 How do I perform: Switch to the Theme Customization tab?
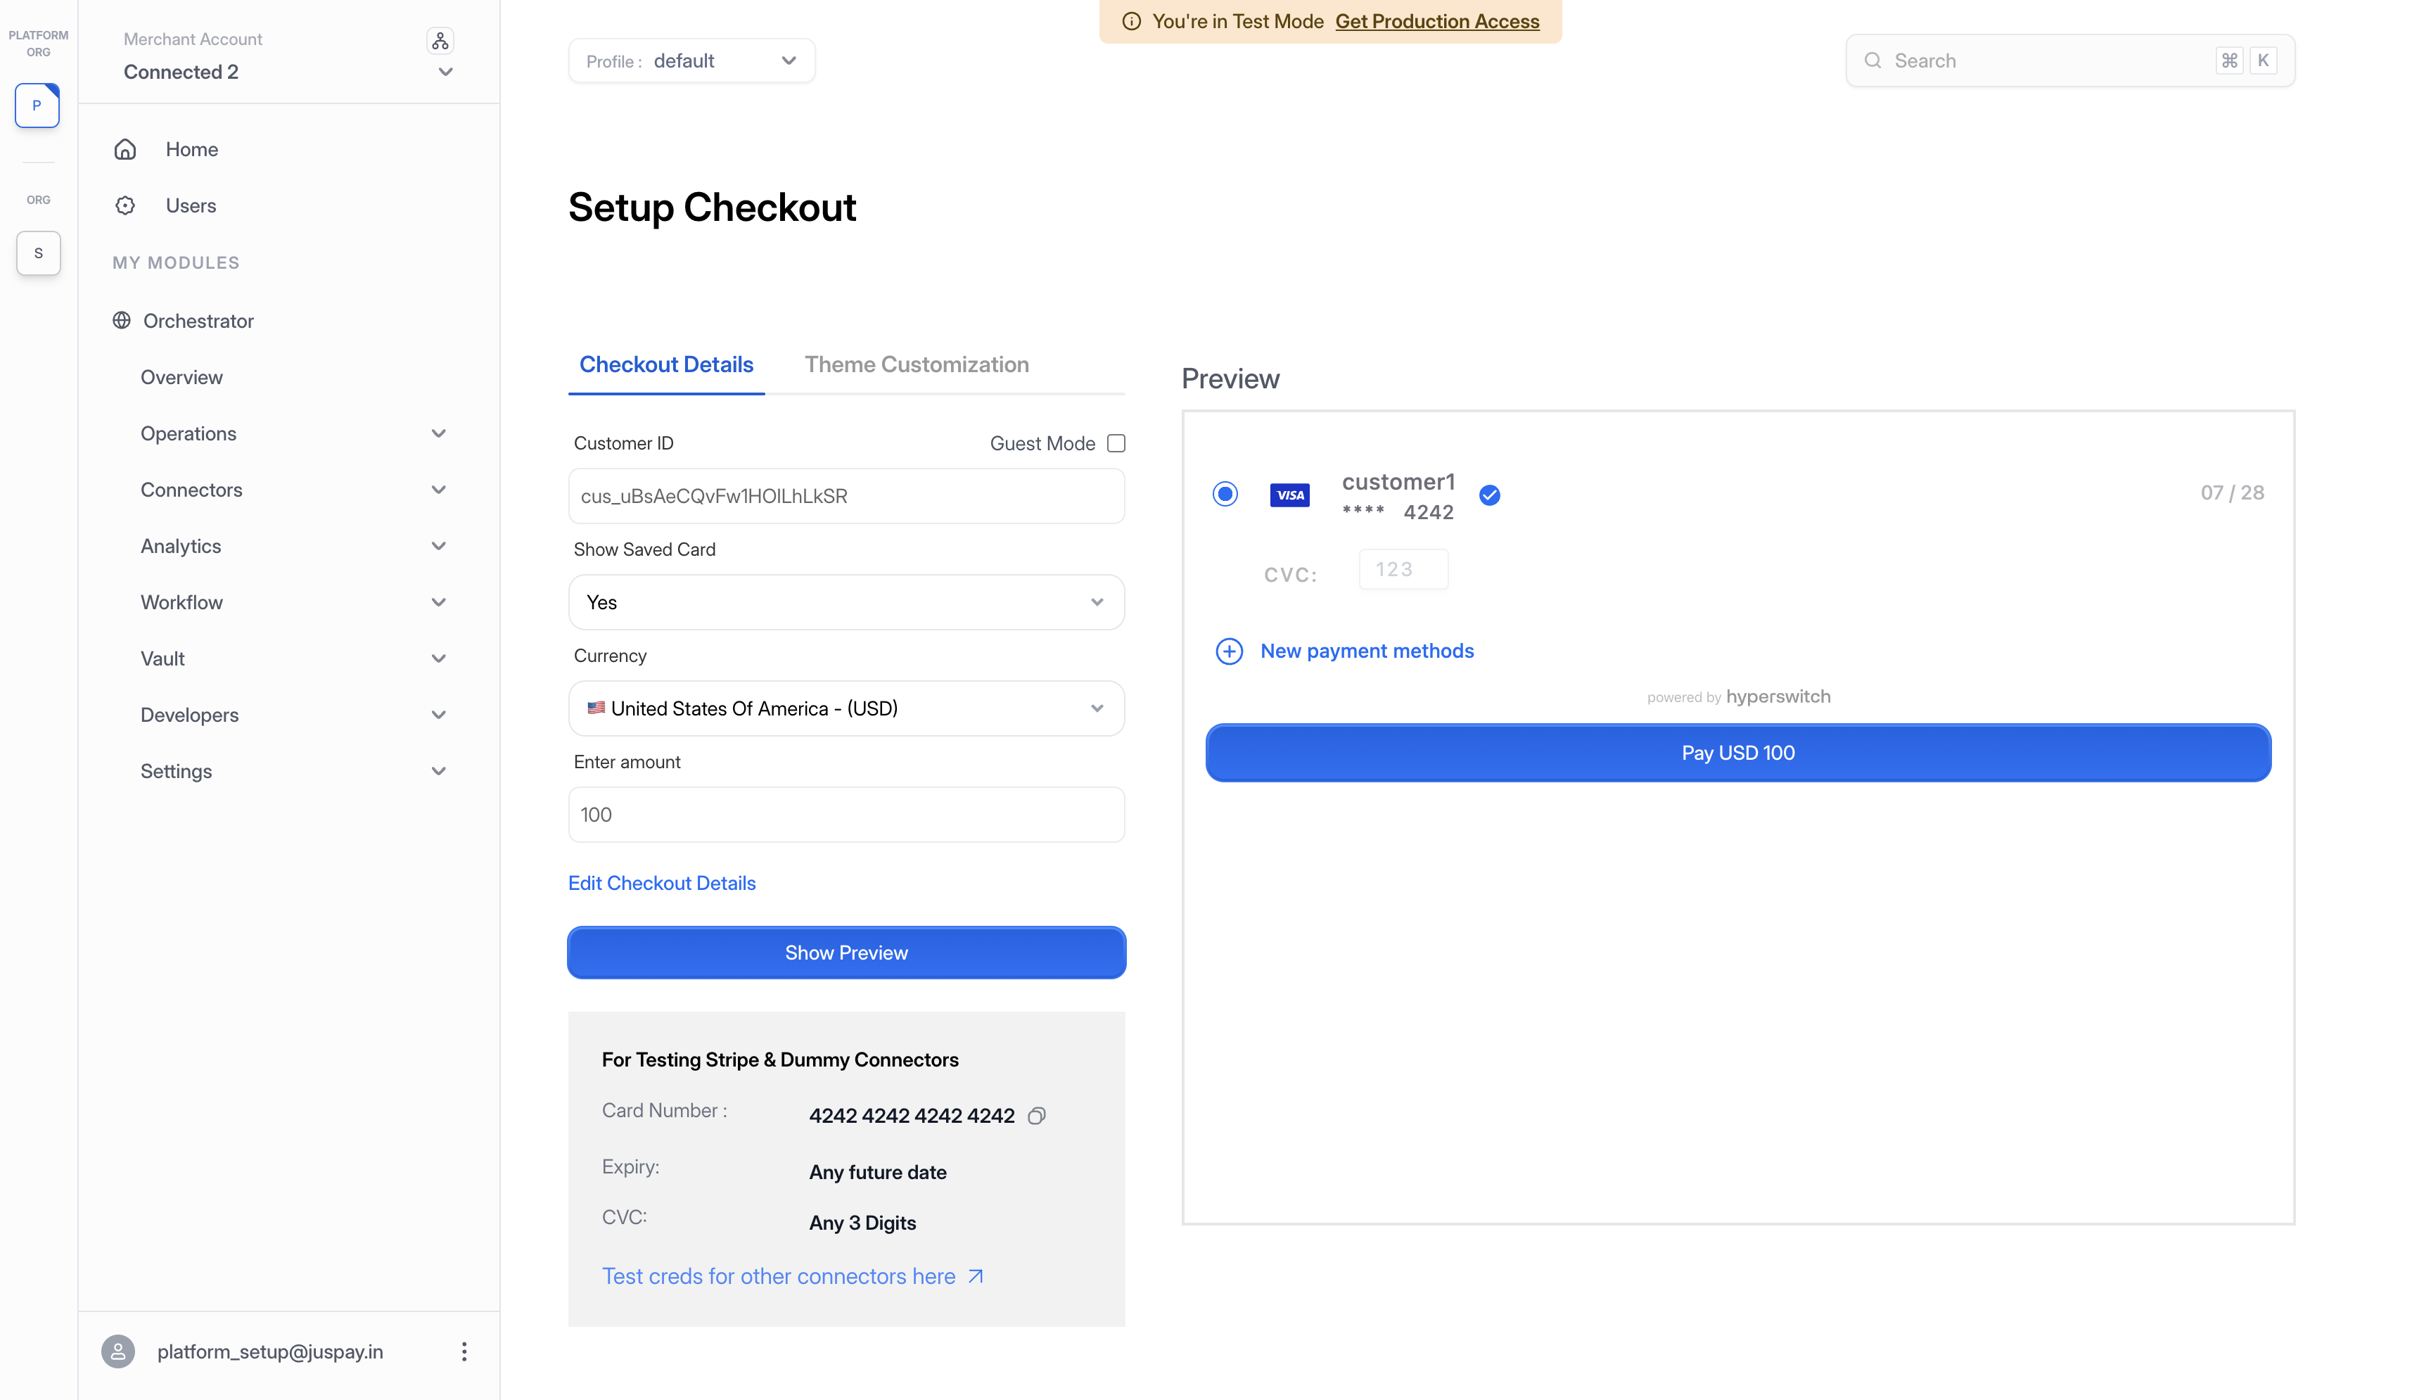click(x=916, y=364)
